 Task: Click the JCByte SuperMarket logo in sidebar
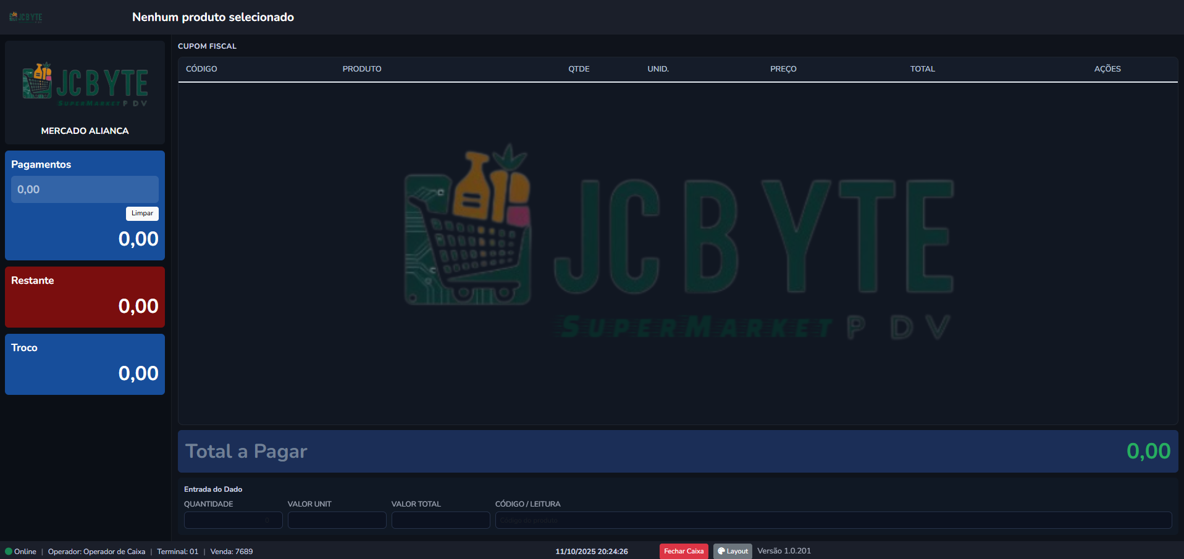[85, 85]
